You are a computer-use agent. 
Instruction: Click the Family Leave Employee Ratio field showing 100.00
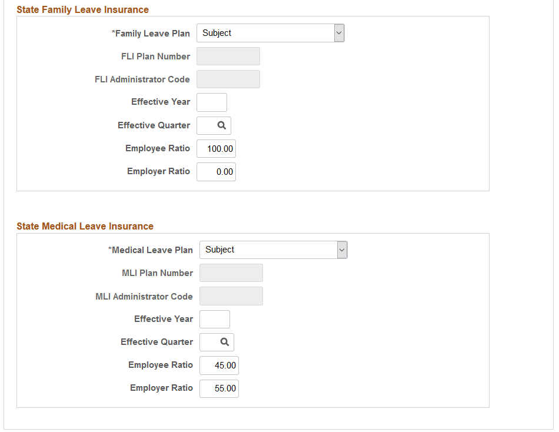click(x=216, y=148)
